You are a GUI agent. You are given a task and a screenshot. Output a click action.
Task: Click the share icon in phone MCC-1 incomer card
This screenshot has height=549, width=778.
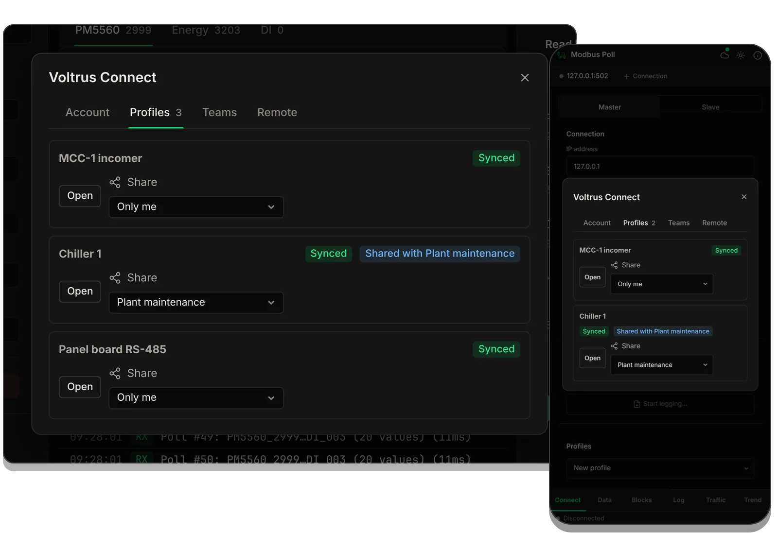point(614,265)
